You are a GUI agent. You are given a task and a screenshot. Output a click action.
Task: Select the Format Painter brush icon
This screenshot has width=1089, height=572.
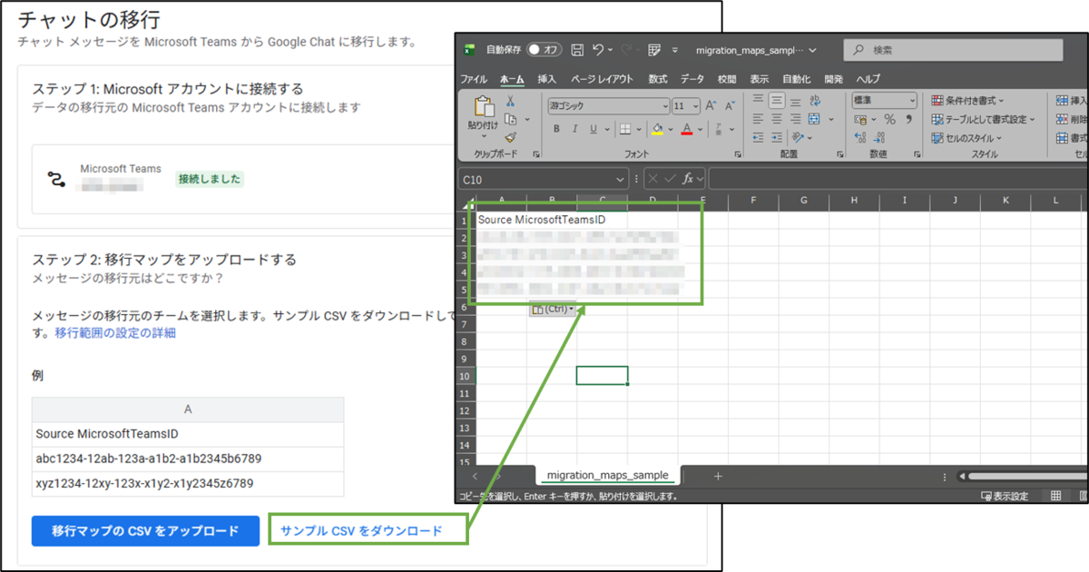pyautogui.click(x=510, y=138)
